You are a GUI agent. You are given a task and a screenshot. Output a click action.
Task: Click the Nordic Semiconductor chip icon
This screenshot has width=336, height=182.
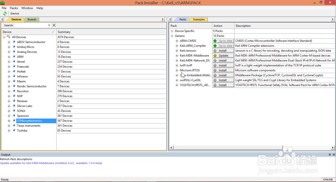point(14,86)
